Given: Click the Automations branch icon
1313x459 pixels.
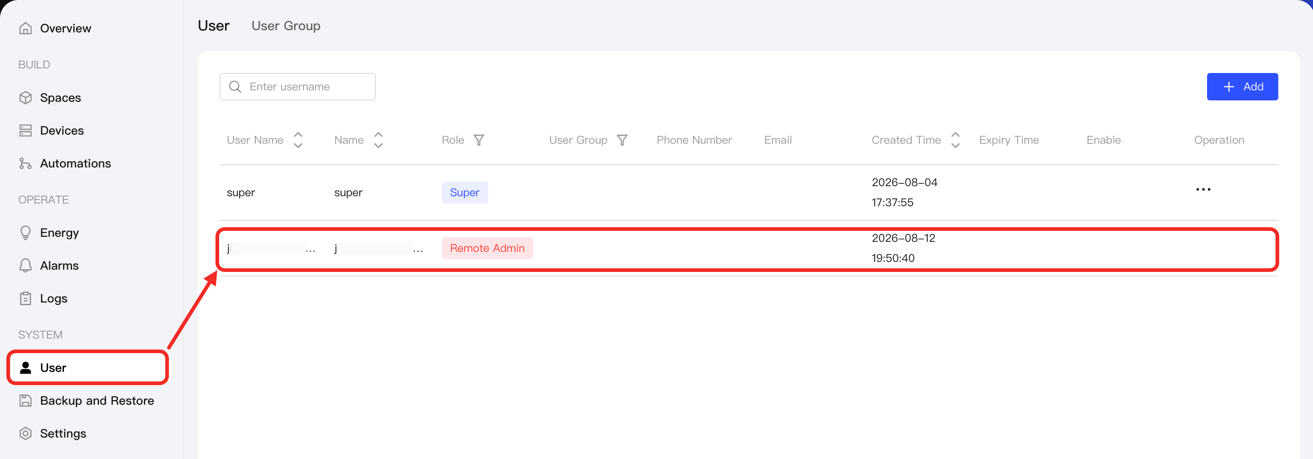Looking at the screenshot, I should [x=26, y=163].
